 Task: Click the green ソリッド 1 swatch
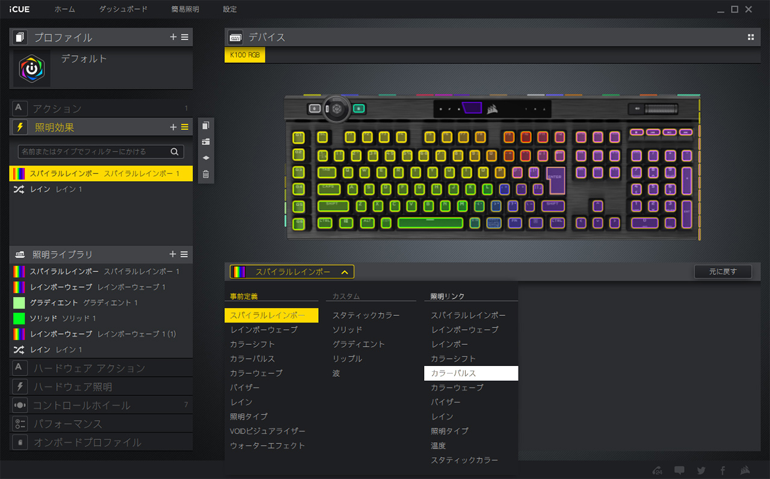pos(19,318)
